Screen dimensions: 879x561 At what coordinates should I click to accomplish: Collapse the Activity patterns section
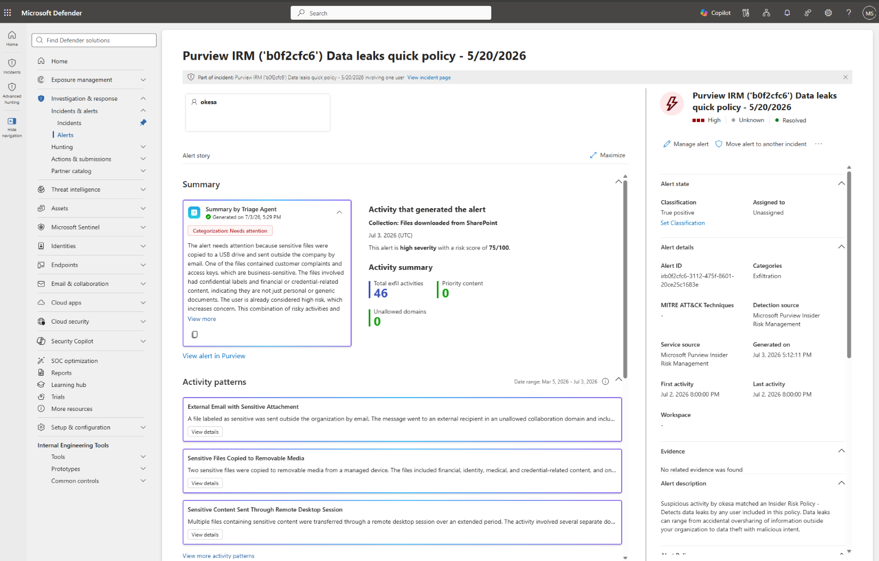pos(618,379)
